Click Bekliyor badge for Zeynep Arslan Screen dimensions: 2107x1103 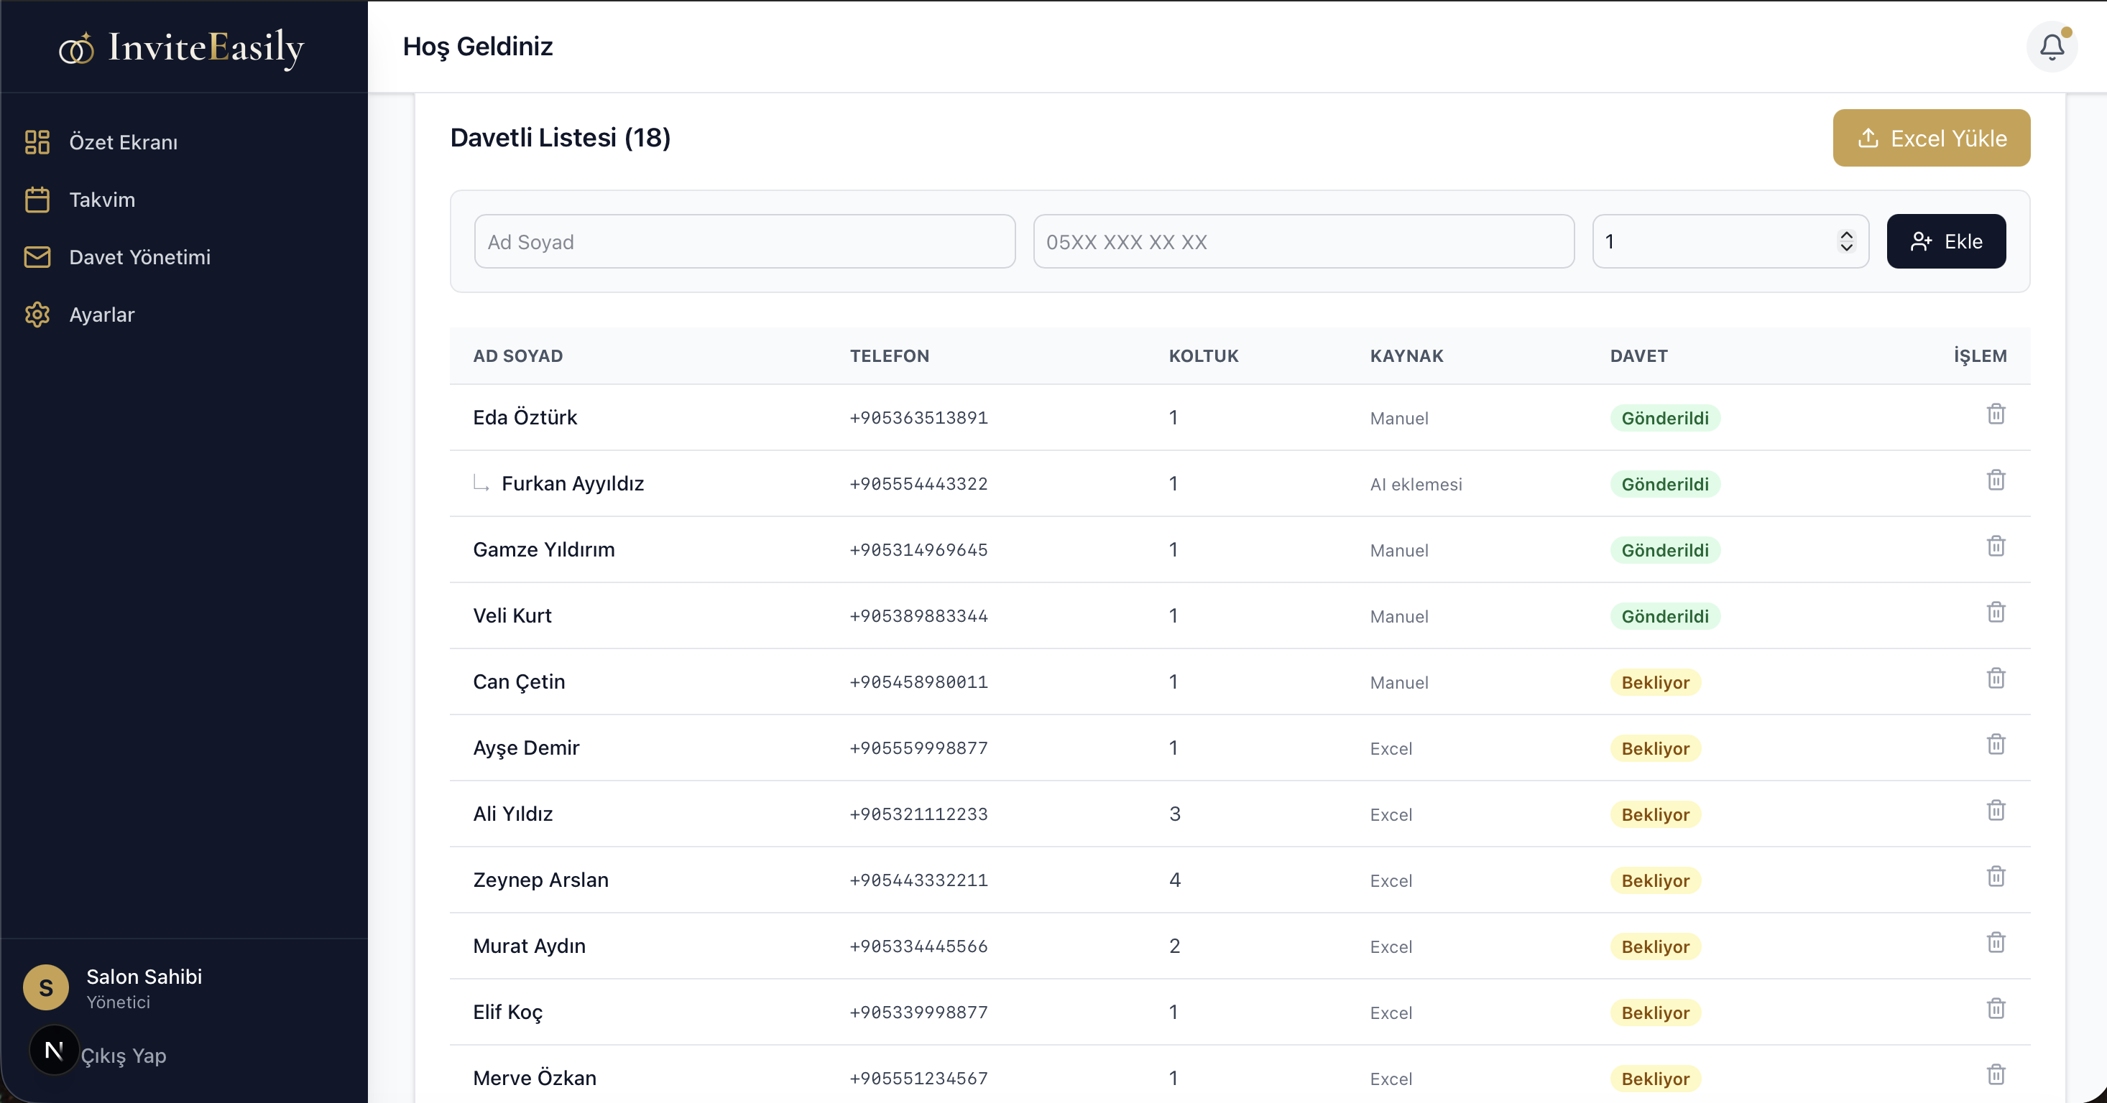[x=1656, y=881]
